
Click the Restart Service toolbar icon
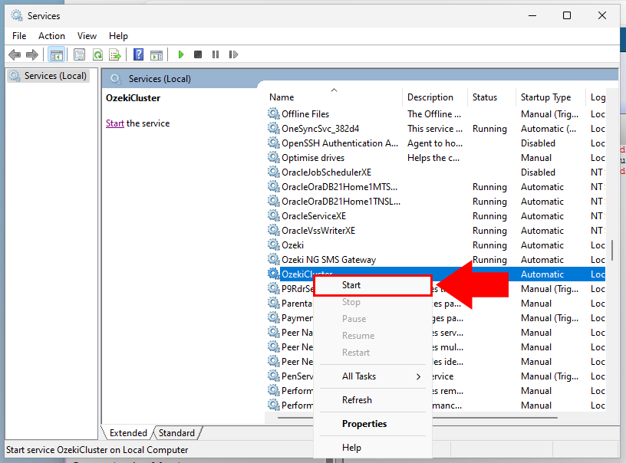point(233,54)
